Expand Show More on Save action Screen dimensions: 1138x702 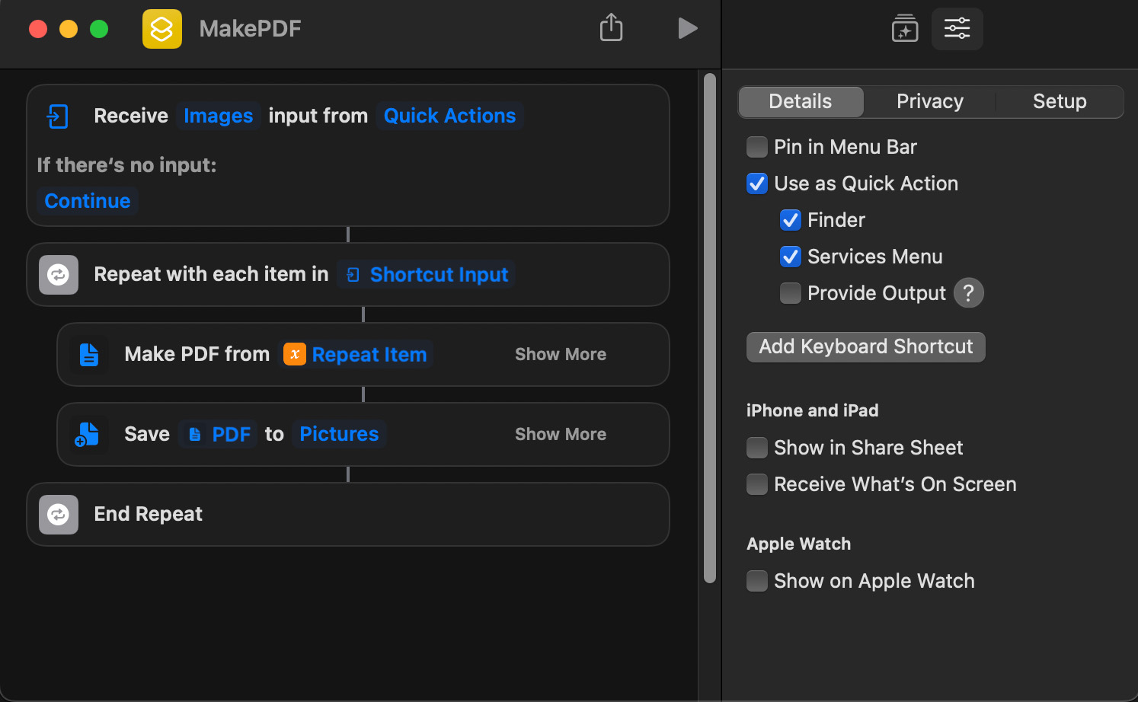click(560, 435)
